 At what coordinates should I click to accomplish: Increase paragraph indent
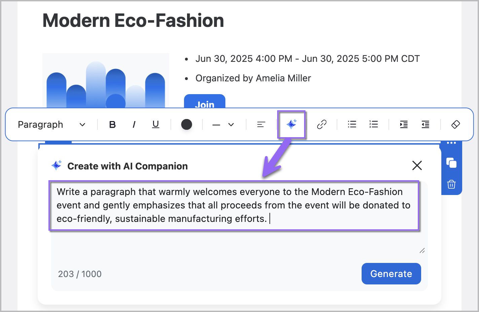coord(404,125)
